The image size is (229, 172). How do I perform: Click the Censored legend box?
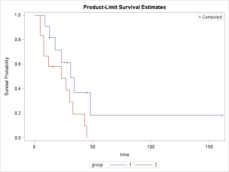pyautogui.click(x=210, y=17)
